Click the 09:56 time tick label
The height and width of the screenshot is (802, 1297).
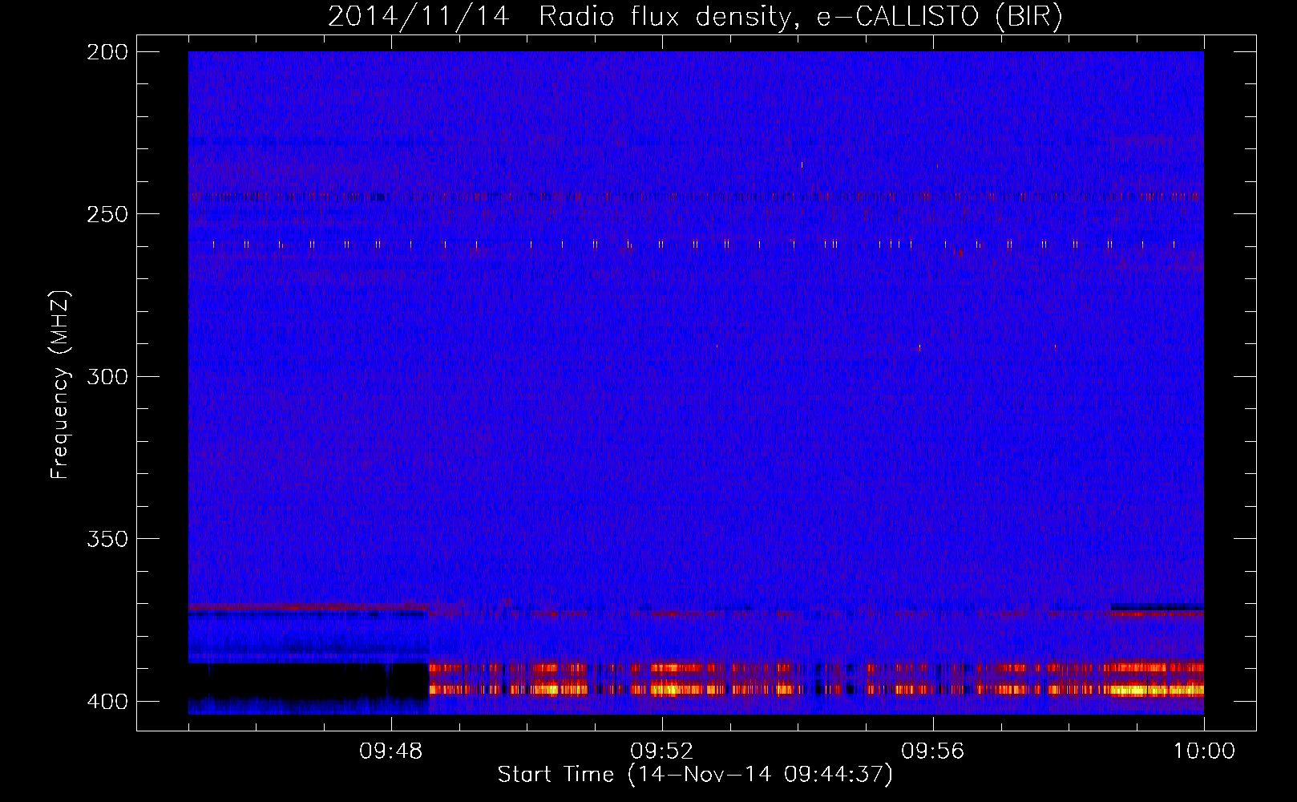coord(932,751)
